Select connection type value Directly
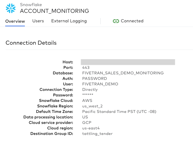 tap(90, 90)
